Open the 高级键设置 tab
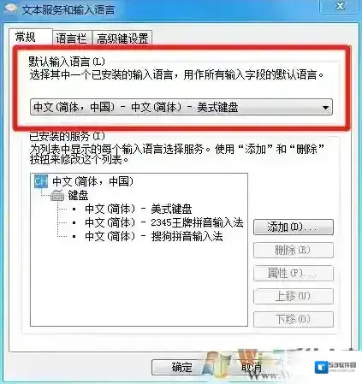This screenshot has width=362, height=384. coord(122,38)
